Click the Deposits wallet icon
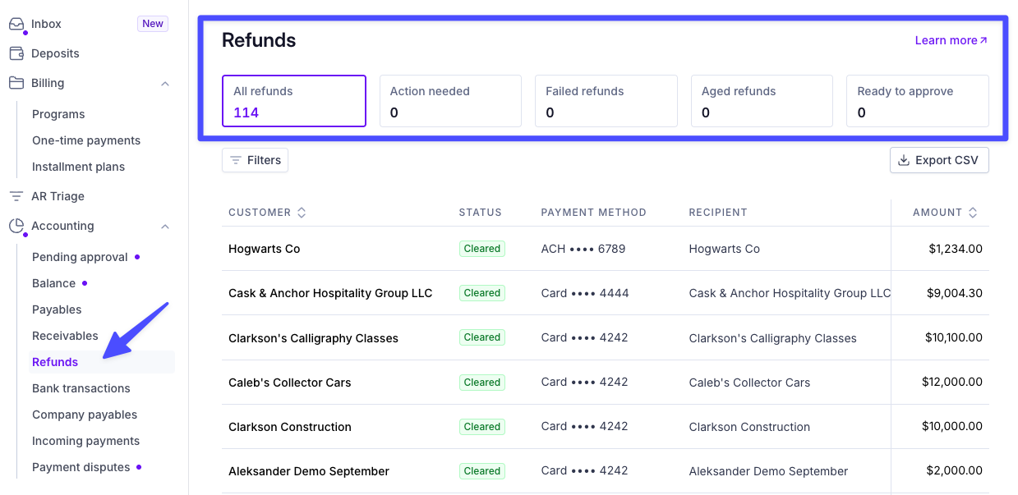1018x495 pixels. 16,53
